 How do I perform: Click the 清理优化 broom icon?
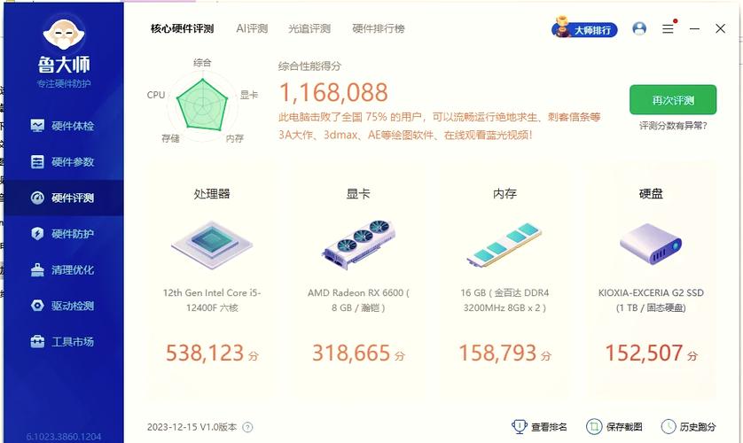click(37, 270)
